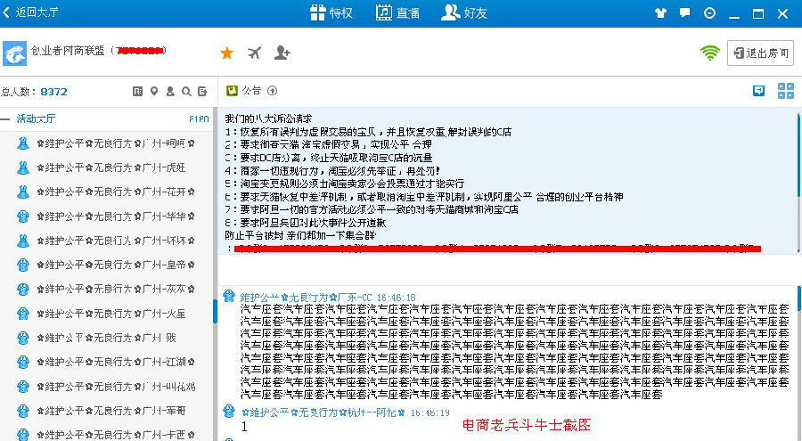This screenshot has height=441, width=802.
Task: Open the 公告 announcement icon
Action: (233, 91)
